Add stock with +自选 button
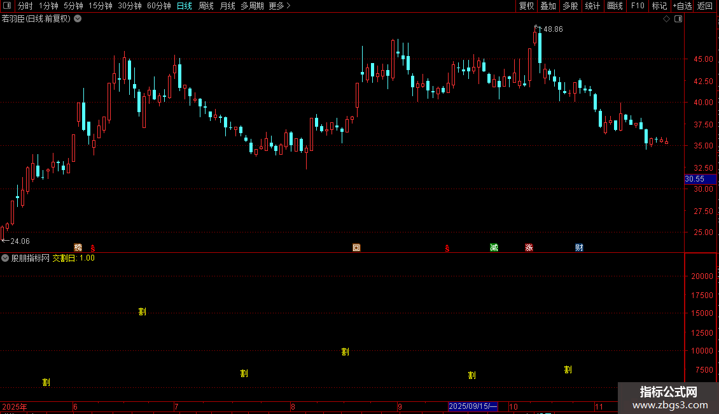The height and width of the screenshot is (414, 719). pos(682,6)
